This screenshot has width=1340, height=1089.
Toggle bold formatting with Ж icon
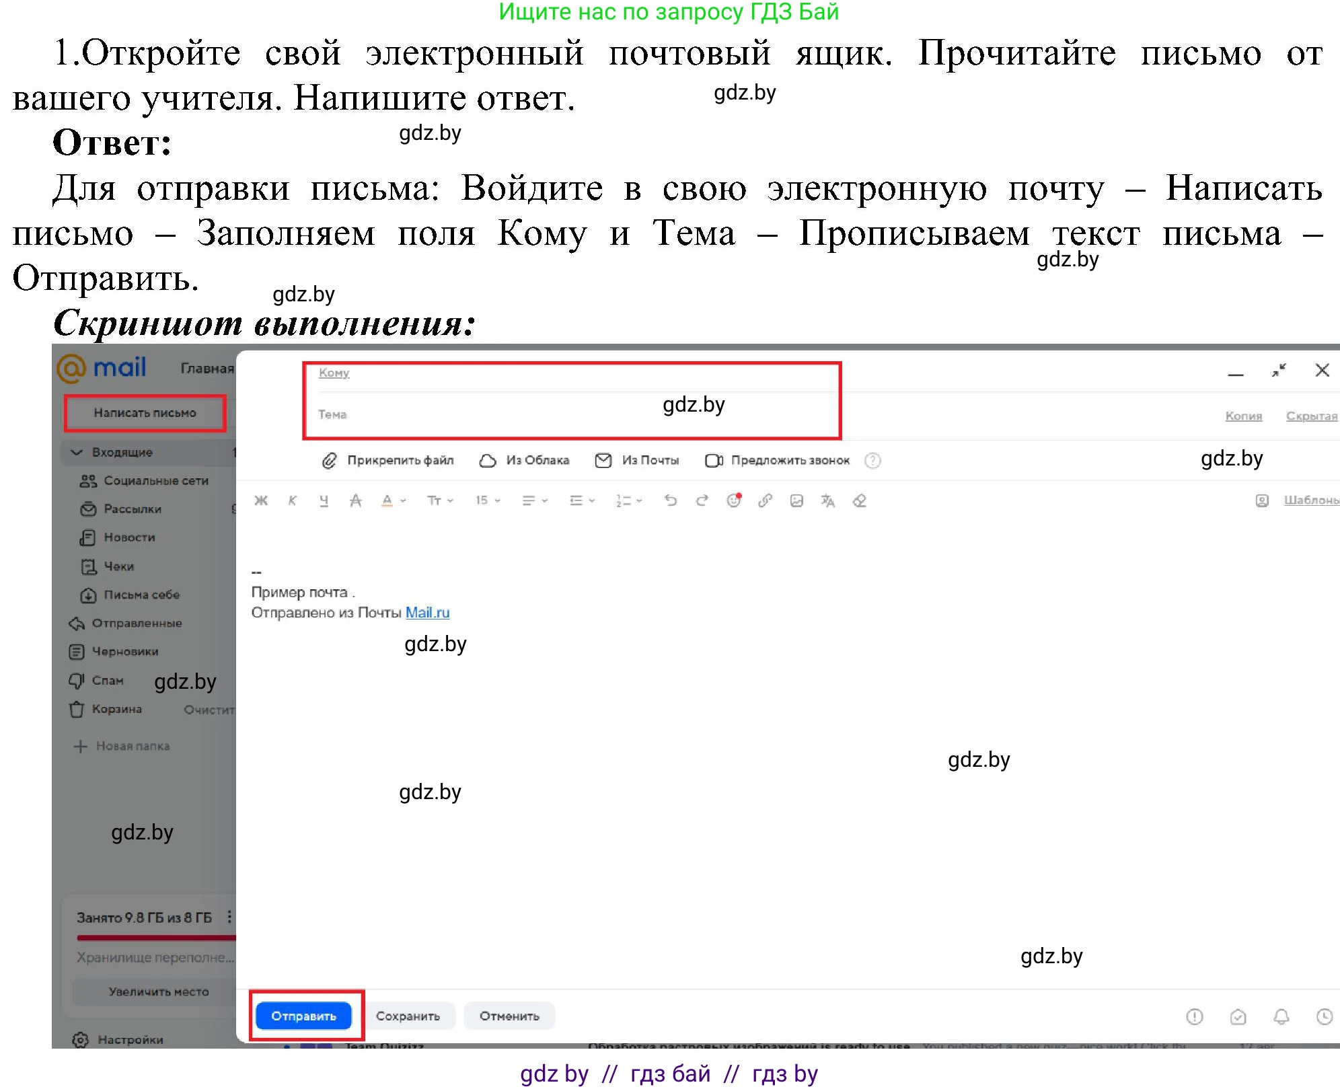click(x=262, y=500)
